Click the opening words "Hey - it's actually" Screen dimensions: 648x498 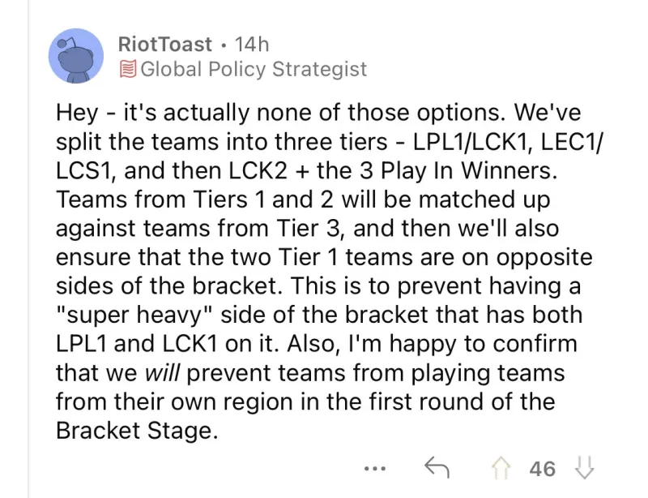tap(153, 113)
